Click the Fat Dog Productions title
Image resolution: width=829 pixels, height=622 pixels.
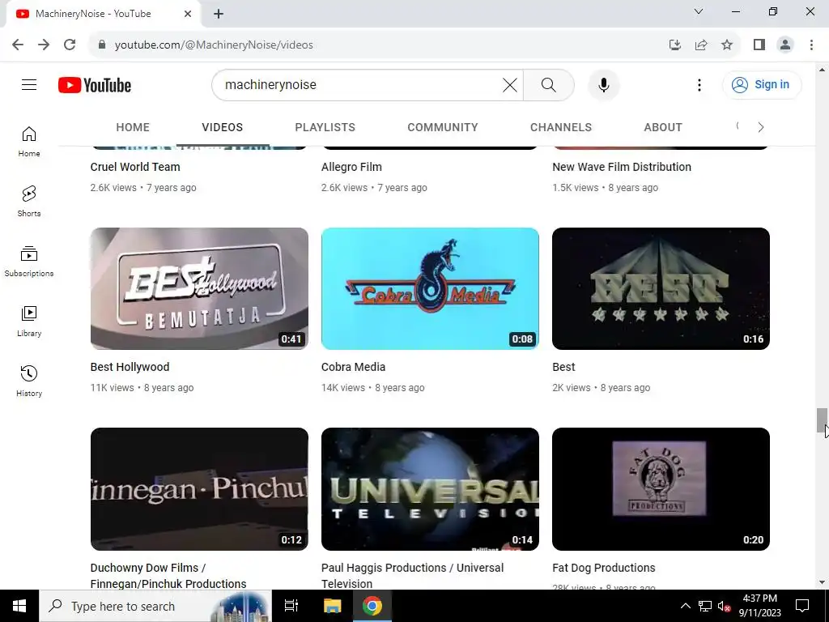[604, 568]
